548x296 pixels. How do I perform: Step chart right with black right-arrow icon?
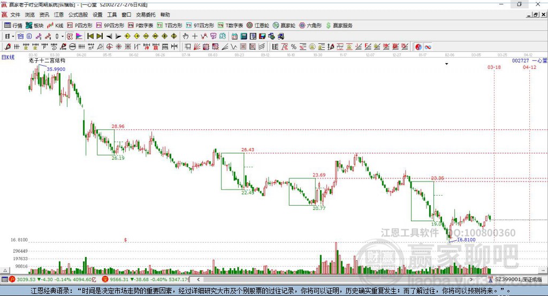118,36
